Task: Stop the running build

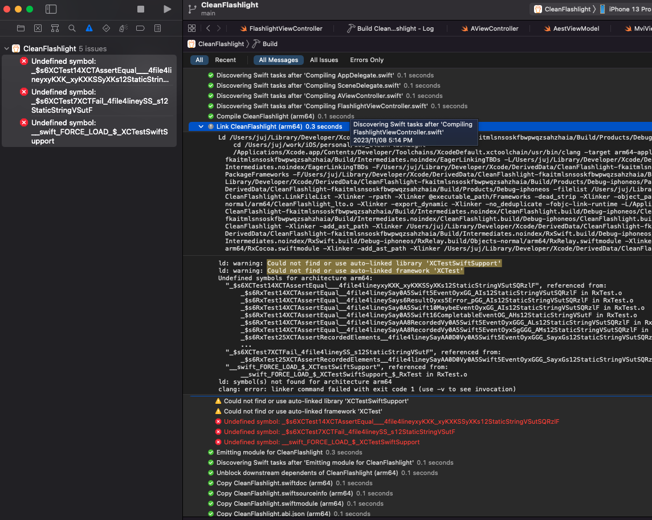Action: click(x=141, y=9)
